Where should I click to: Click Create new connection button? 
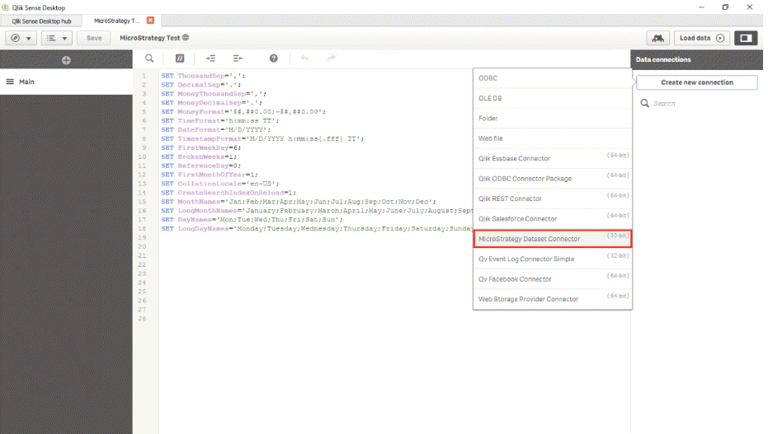pos(696,82)
